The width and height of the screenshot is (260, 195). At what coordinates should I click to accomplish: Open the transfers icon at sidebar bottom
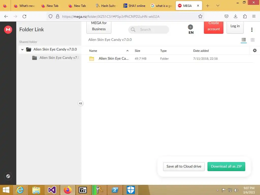(x=8, y=176)
